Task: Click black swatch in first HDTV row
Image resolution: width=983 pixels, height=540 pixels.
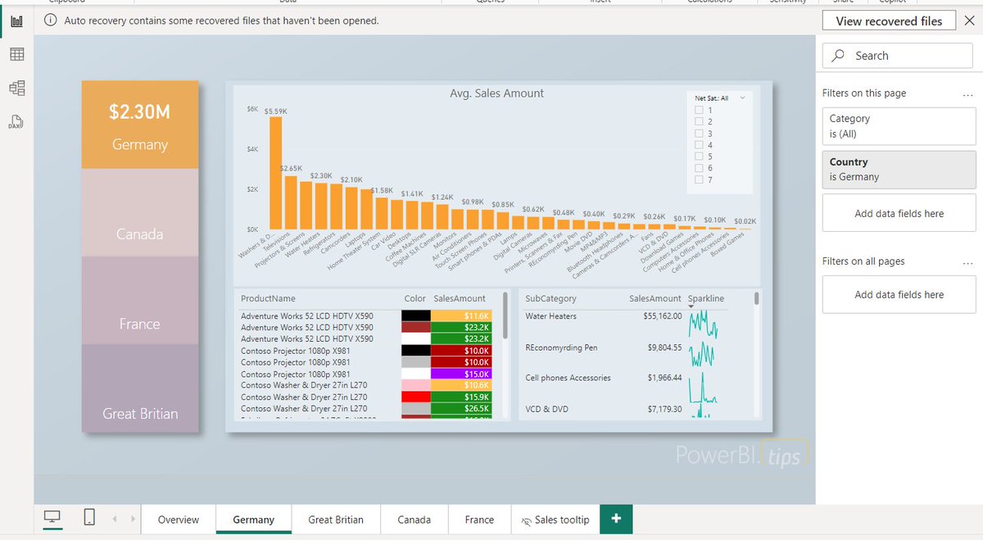Action: [416, 315]
